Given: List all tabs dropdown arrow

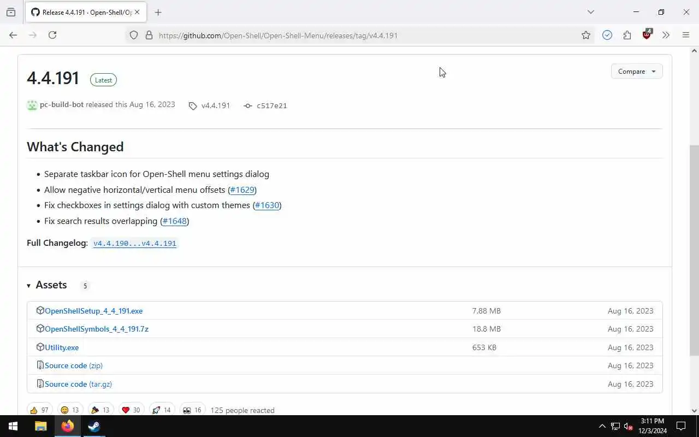Looking at the screenshot, I should point(590,12).
